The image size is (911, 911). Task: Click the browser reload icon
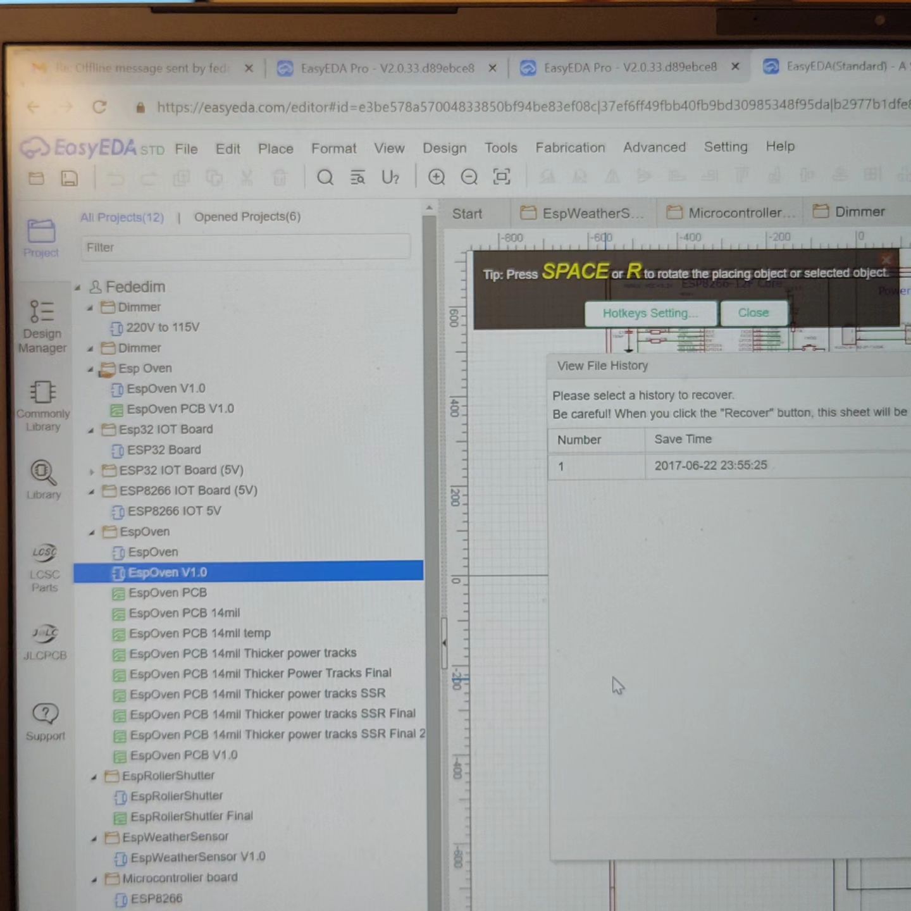(x=99, y=108)
